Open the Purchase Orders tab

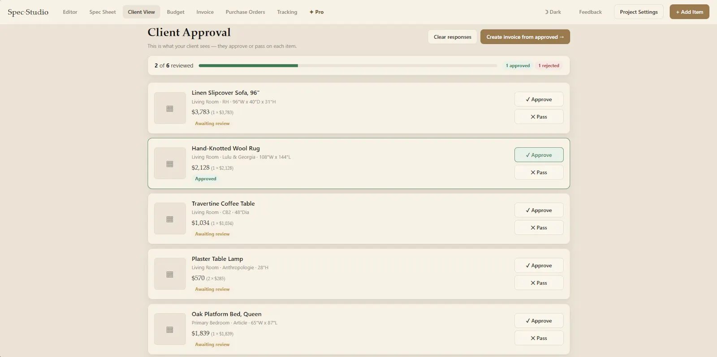point(245,12)
